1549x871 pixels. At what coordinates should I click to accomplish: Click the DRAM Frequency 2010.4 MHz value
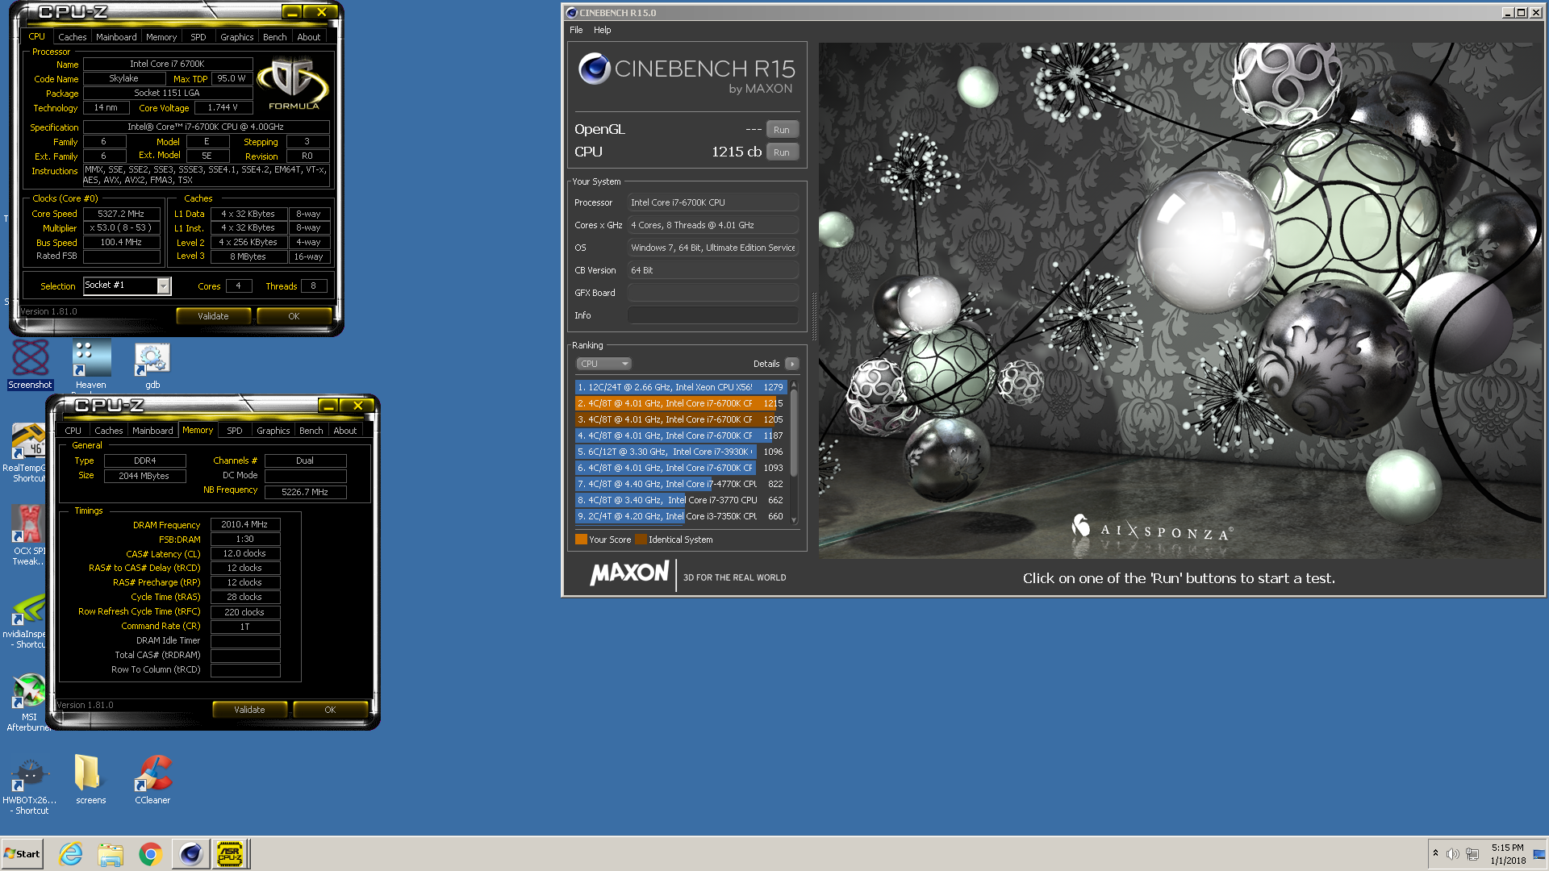point(245,524)
